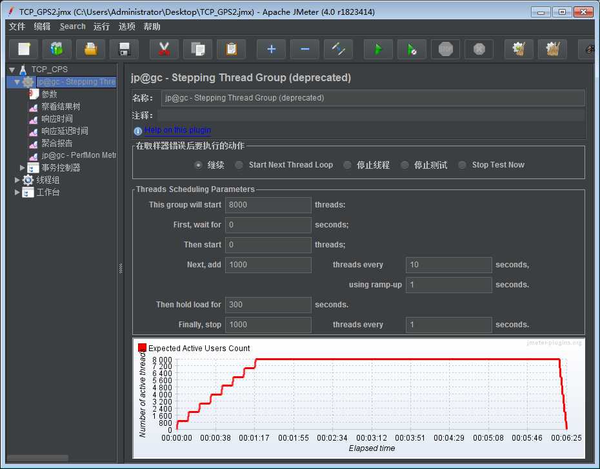
Task: Click the Shutdown test icon
Action: click(479, 49)
